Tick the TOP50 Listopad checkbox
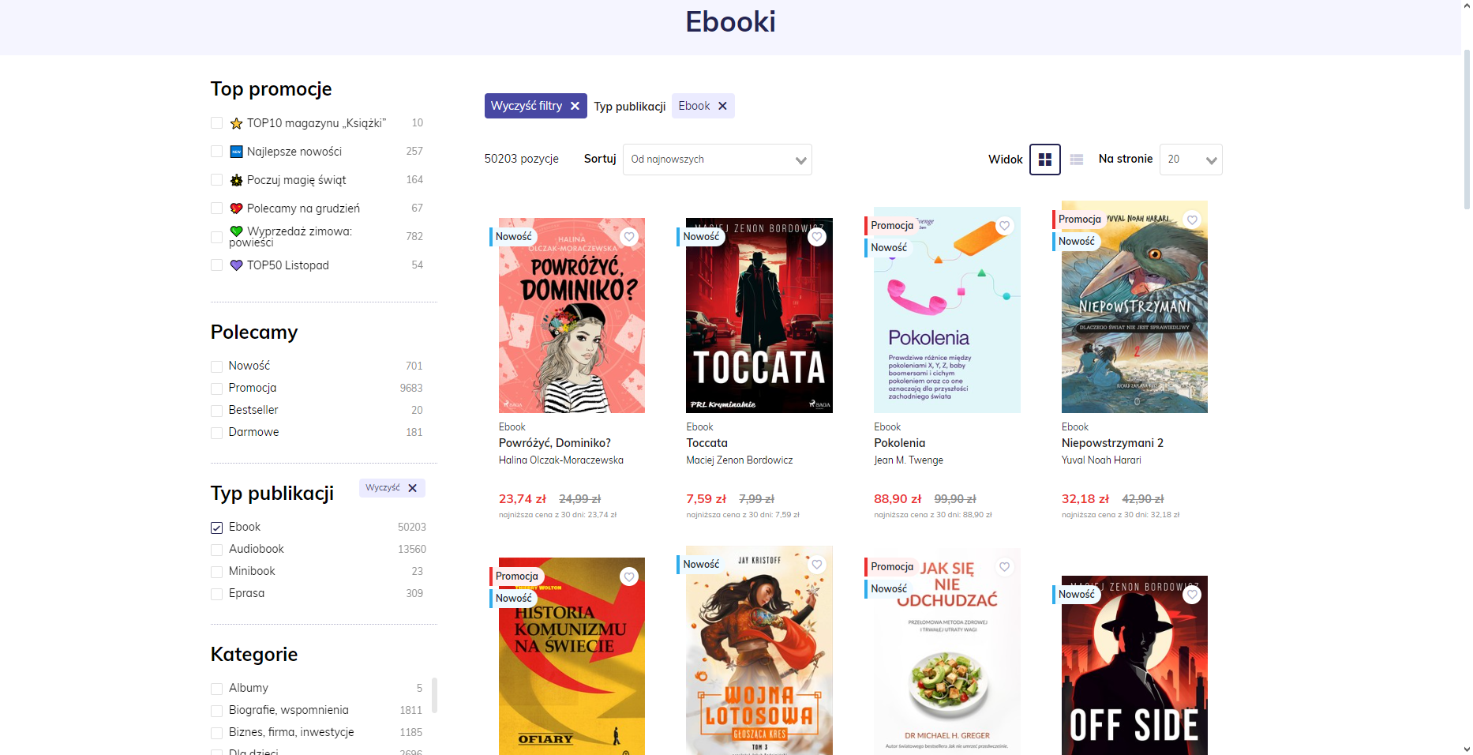This screenshot has width=1473, height=755. coord(216,265)
